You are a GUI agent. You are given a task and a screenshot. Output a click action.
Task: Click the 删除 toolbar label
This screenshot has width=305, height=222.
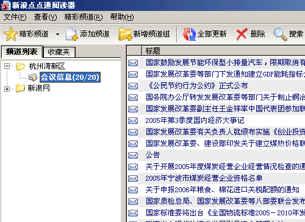(x=257, y=34)
